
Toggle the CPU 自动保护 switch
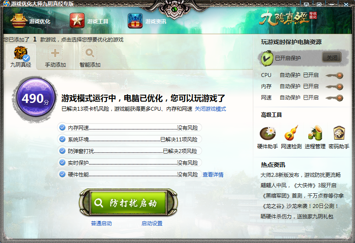pos(335,75)
